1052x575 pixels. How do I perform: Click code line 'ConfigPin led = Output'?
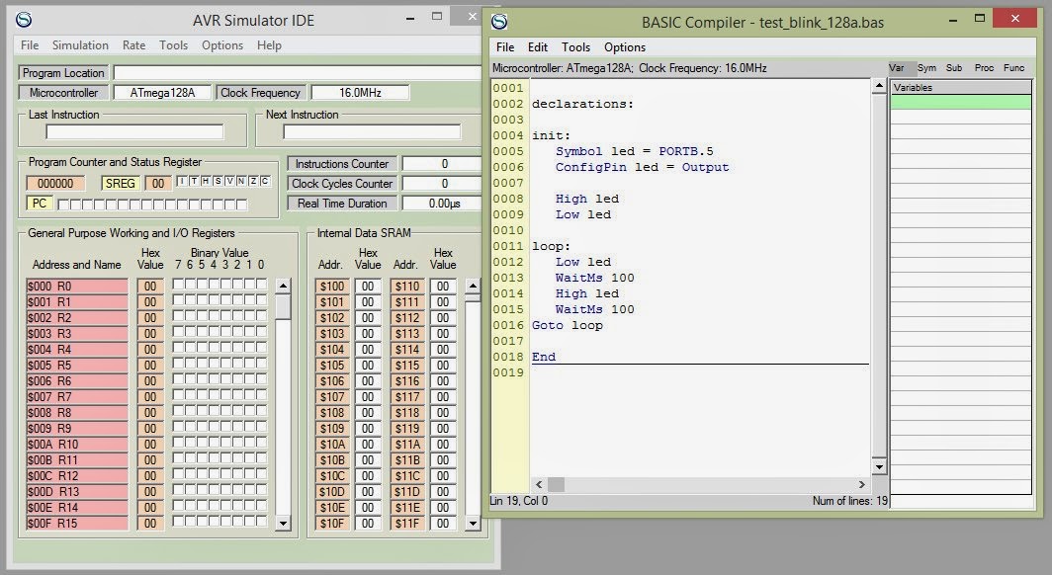tap(642, 168)
